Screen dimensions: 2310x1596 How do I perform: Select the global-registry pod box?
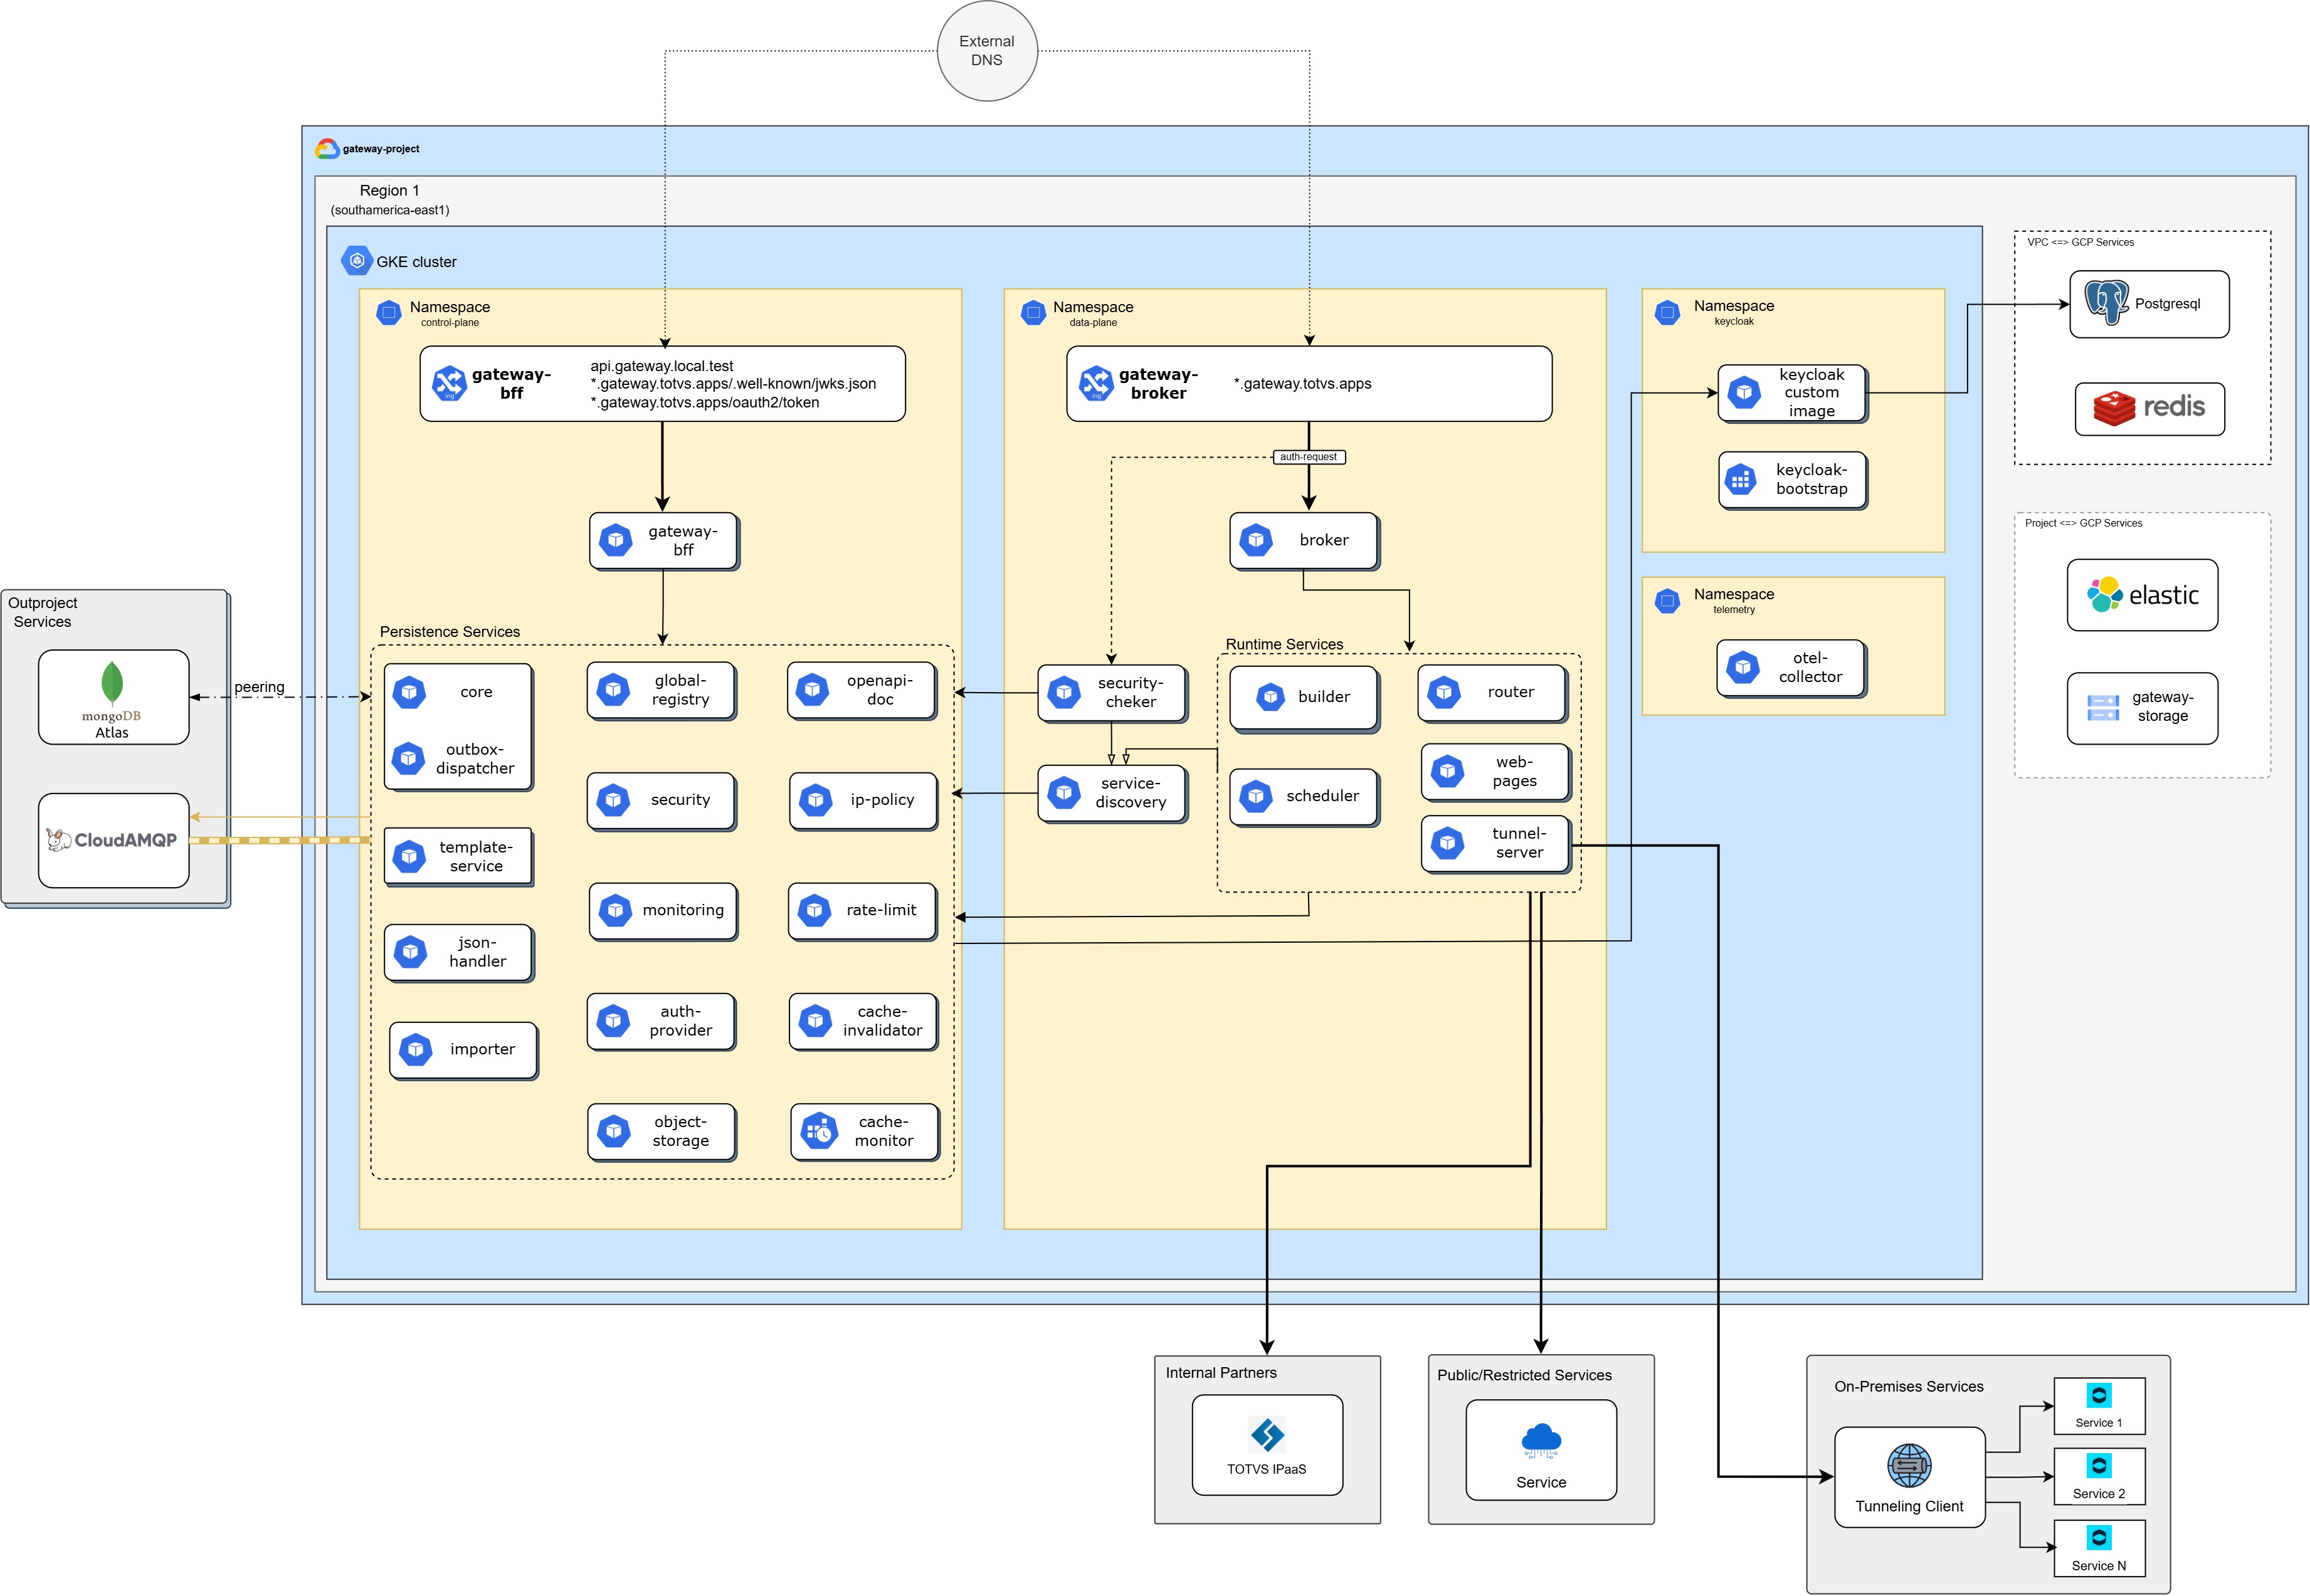point(661,691)
